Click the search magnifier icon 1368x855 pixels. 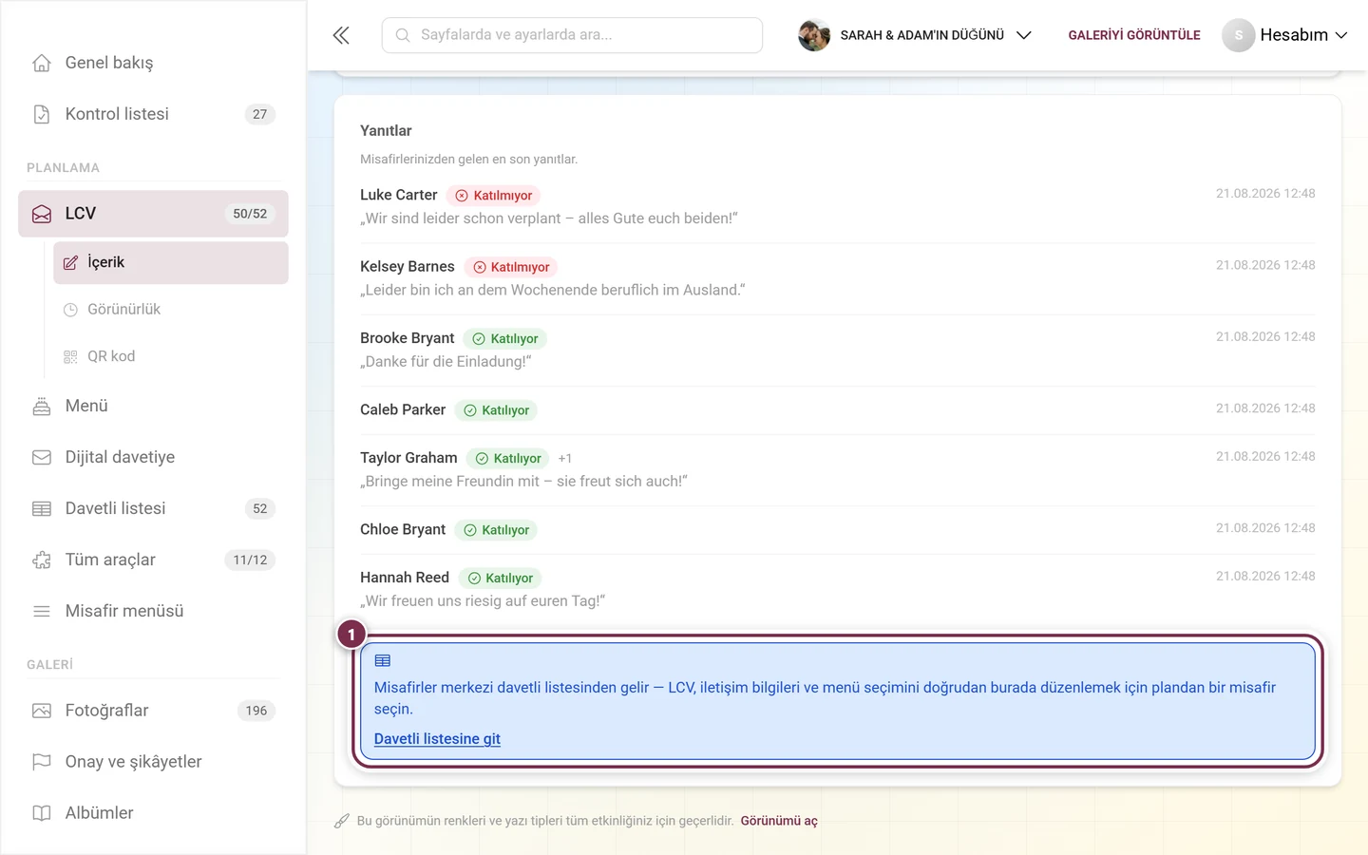pos(403,35)
